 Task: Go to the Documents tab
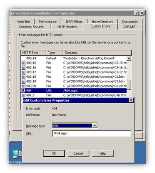[x=130, y=22]
